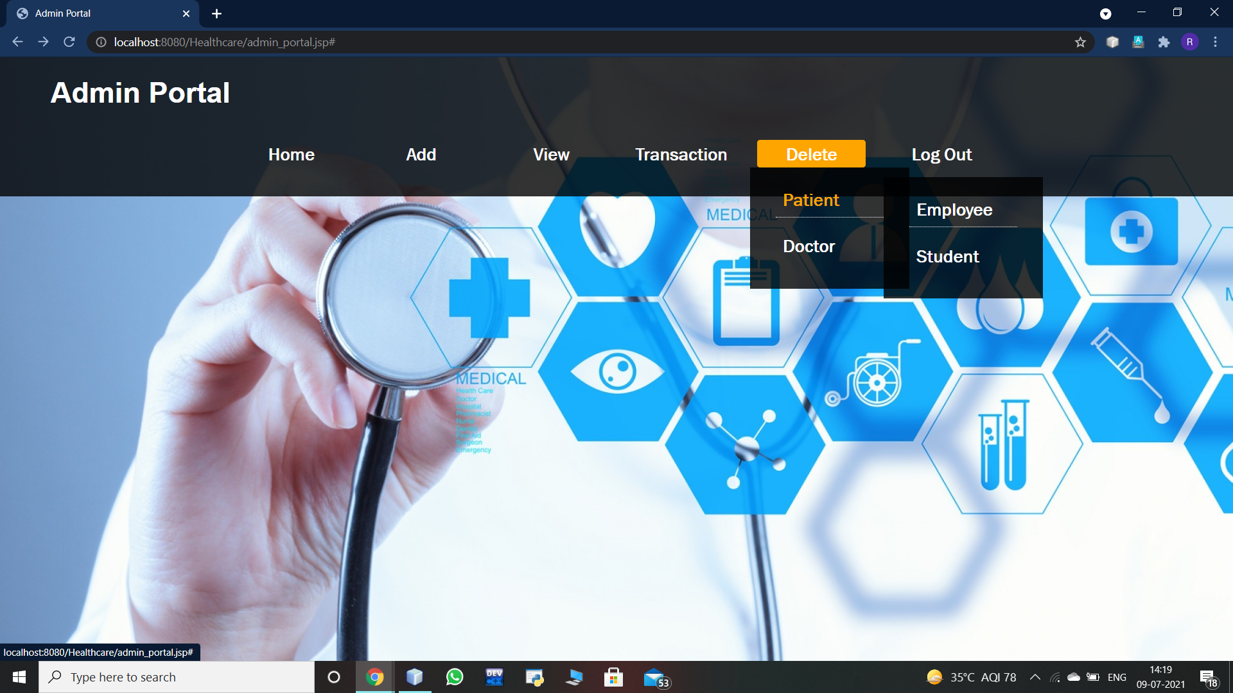Open Chrome from the taskbar

pyautogui.click(x=375, y=677)
